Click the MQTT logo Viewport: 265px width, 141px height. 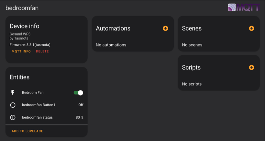(x=244, y=7)
